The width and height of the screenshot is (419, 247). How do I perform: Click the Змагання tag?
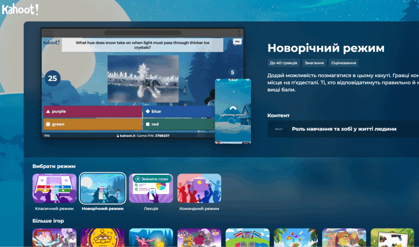click(314, 63)
